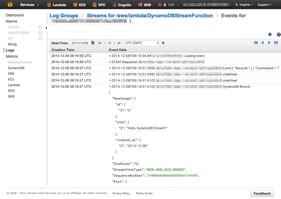This screenshot has width=281, height=199.
Task: Open the date picker calendar icon
Action: pyautogui.click(x=93, y=43)
